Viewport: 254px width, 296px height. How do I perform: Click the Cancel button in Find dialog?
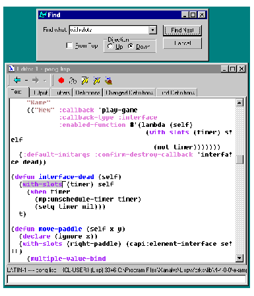(182, 43)
